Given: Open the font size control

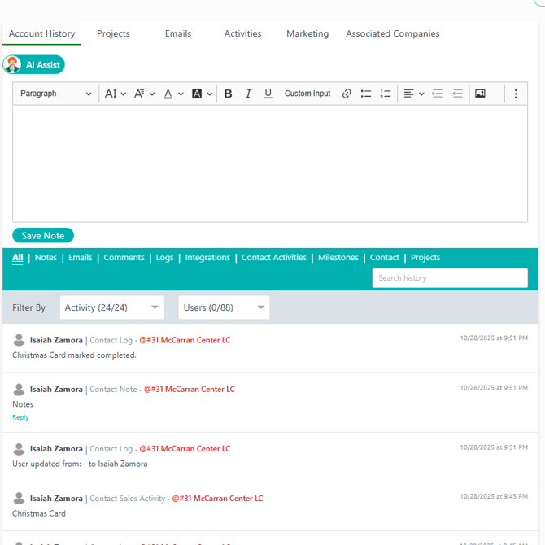Looking at the screenshot, I should [115, 94].
